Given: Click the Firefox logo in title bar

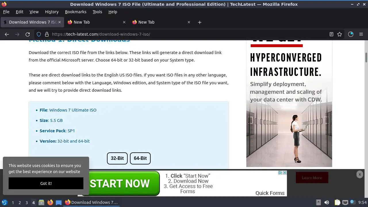Looking at the screenshot, I should 4,4.
